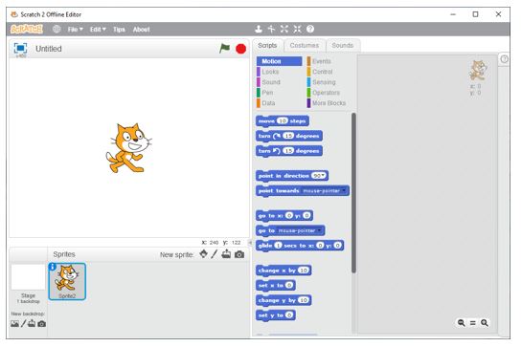The image size is (522, 347).
Task: Open the Events block category
Action: pos(322,61)
